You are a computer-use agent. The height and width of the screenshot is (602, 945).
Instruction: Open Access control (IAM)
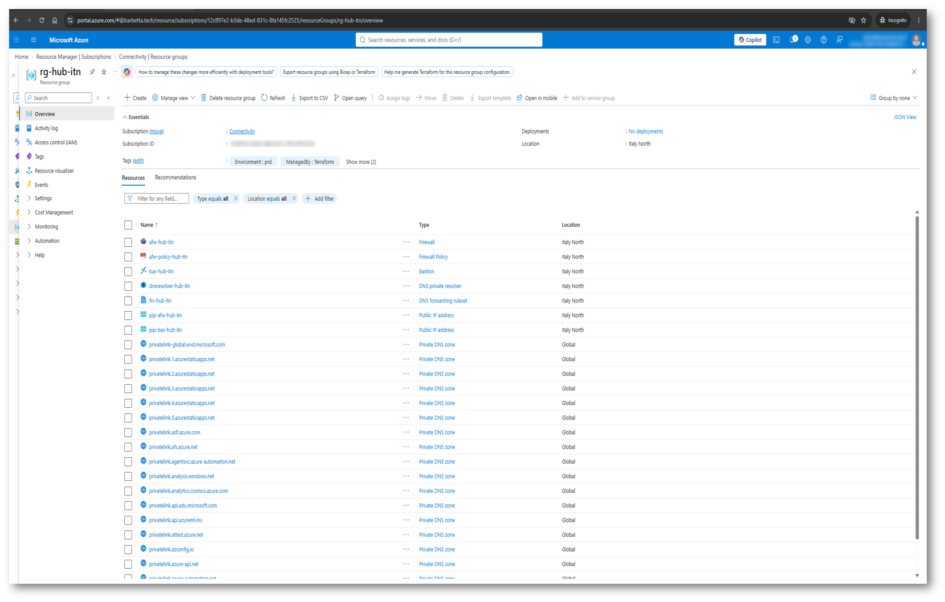(x=56, y=143)
